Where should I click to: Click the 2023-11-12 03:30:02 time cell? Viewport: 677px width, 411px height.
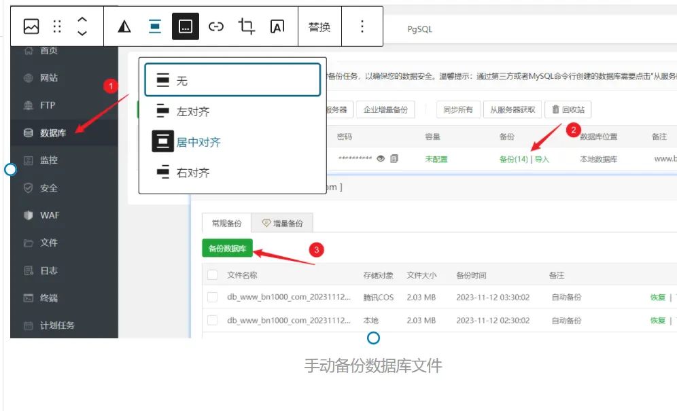pyautogui.click(x=493, y=297)
